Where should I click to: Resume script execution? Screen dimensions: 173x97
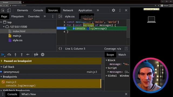(x=3, y=54)
